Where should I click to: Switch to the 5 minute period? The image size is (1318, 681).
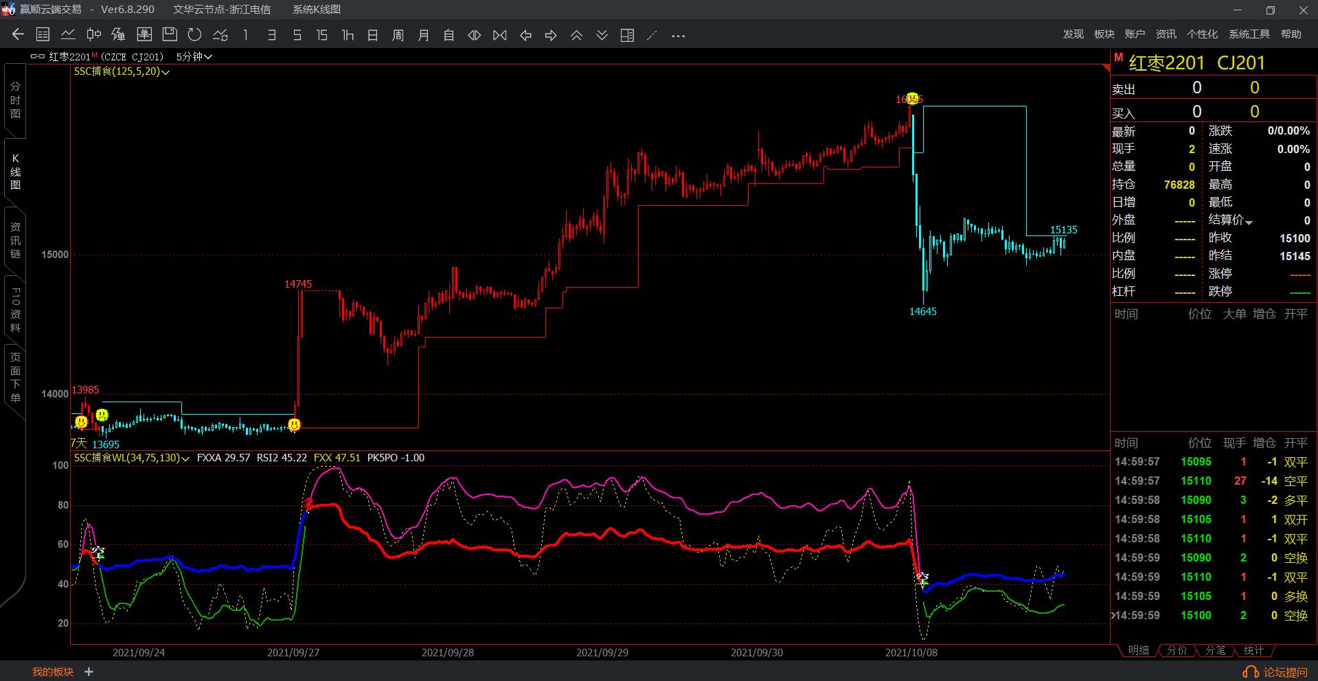click(297, 34)
